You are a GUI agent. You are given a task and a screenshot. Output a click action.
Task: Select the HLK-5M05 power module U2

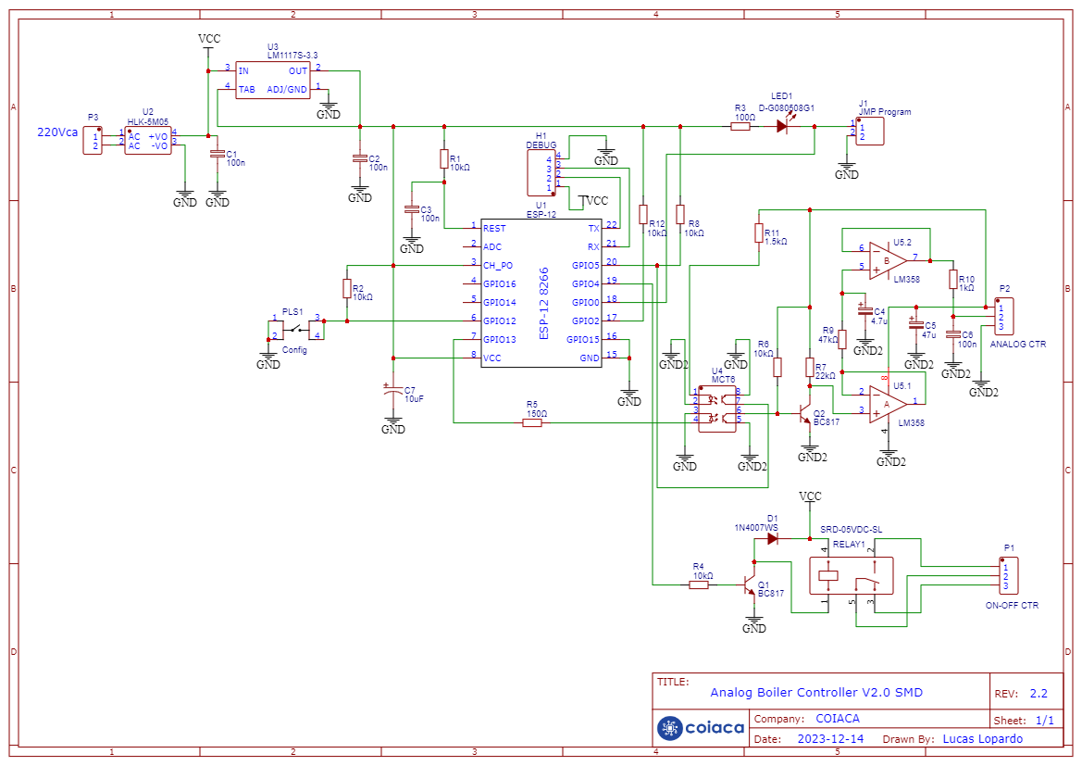(148, 140)
